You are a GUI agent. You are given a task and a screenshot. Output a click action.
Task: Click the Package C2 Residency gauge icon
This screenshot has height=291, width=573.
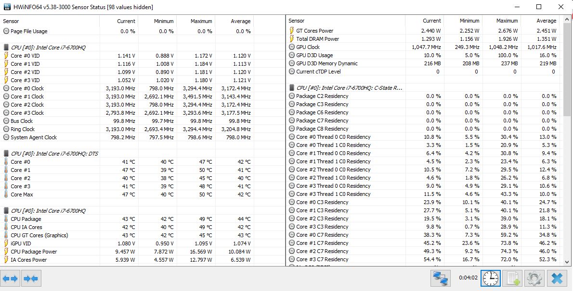pos(292,96)
